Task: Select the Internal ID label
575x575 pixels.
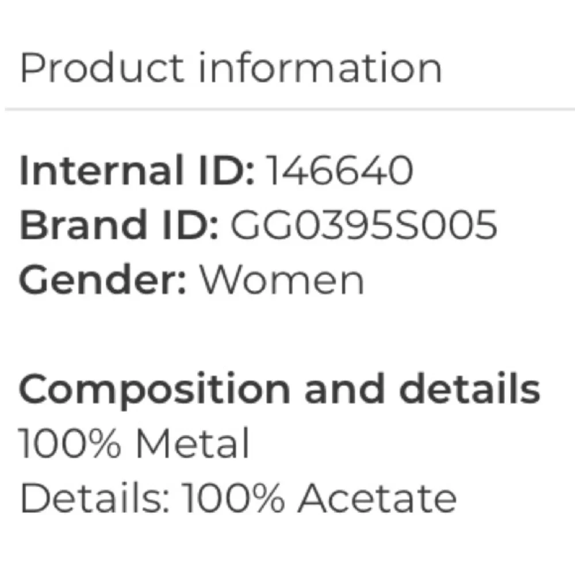Action: coord(137,170)
